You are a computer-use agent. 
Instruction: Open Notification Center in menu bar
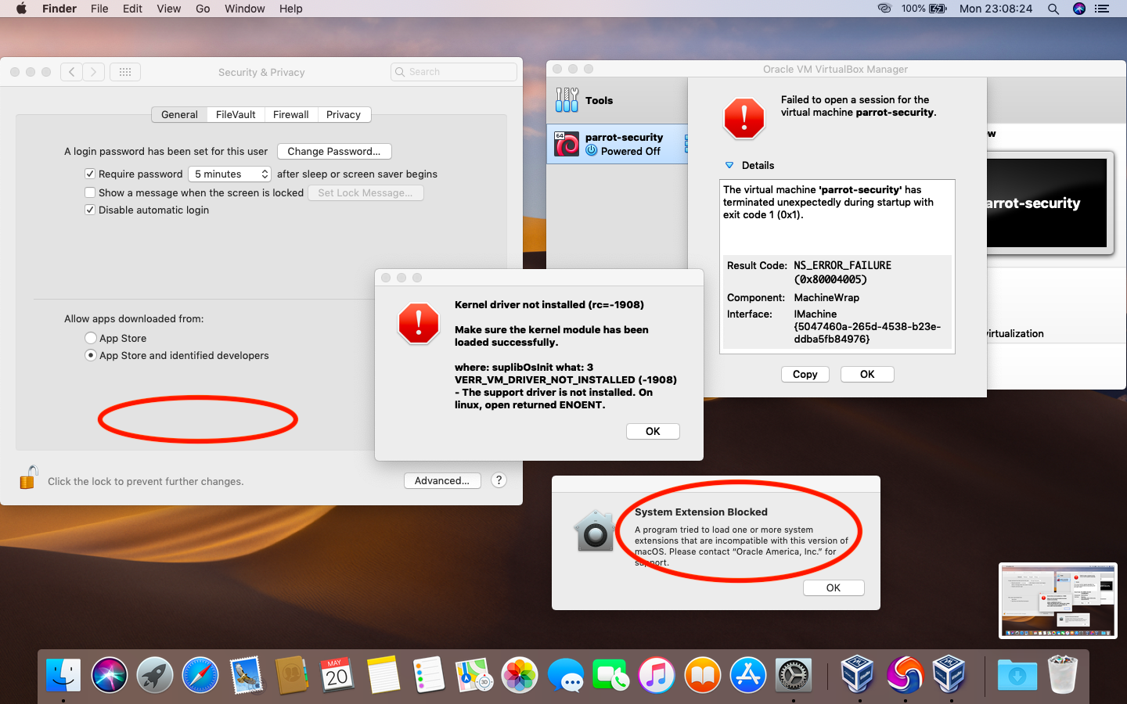[x=1102, y=9]
